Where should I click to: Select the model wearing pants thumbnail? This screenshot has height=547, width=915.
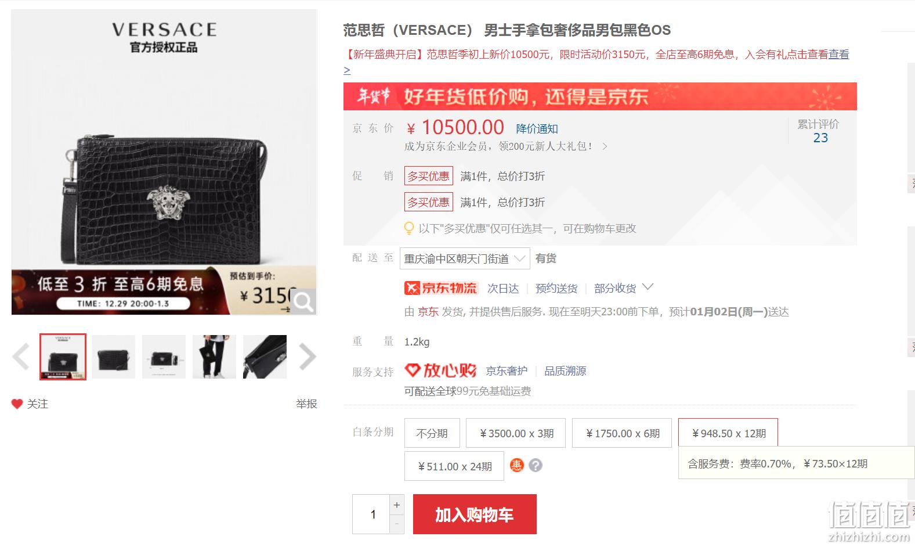click(214, 357)
